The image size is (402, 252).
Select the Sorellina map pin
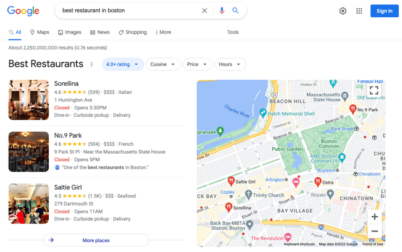pos(228,207)
